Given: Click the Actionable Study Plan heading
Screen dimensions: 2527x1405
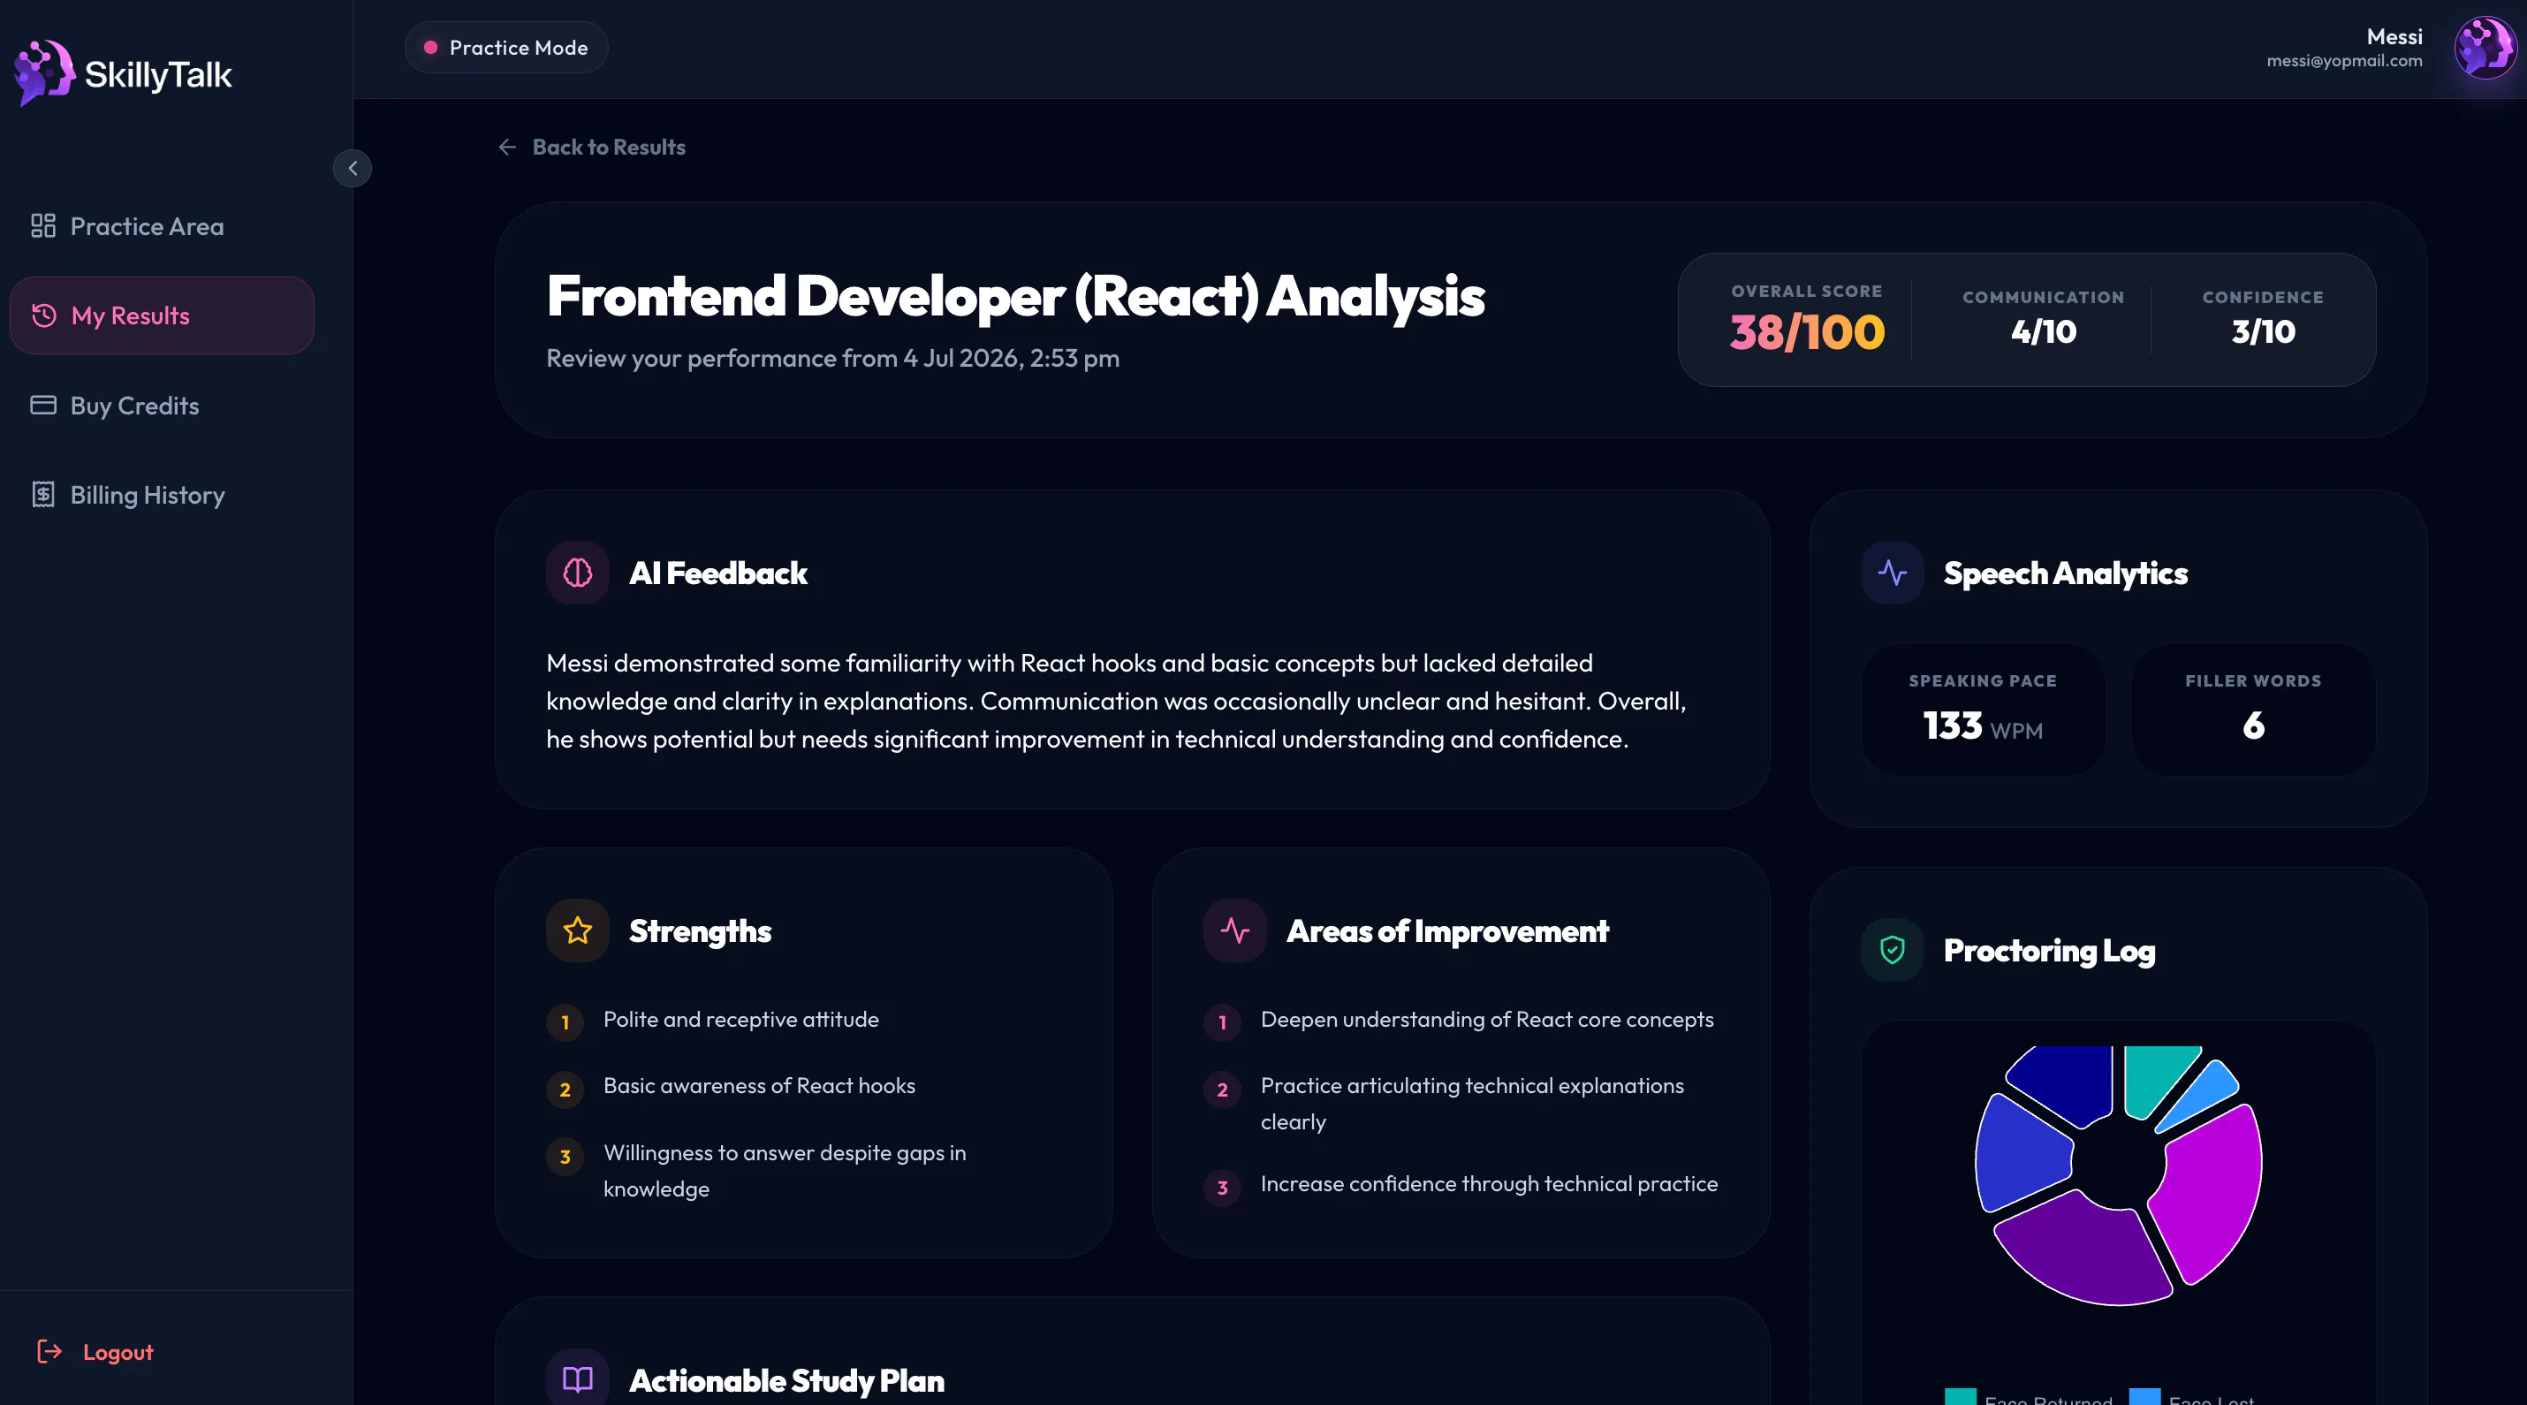Looking at the screenshot, I should pos(786,1380).
